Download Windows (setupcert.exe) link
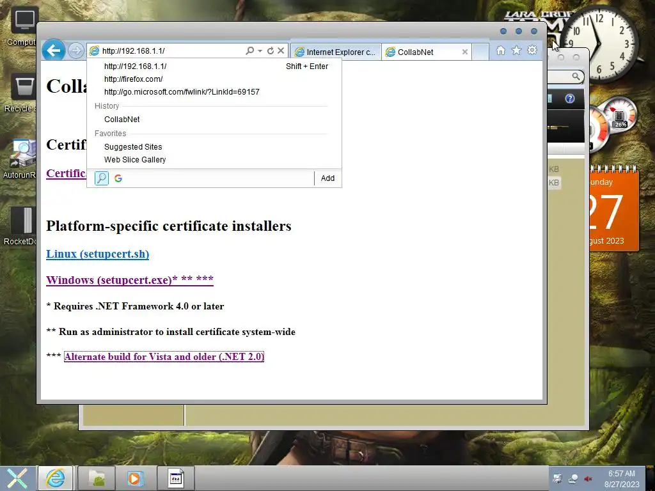655x491 pixels. click(x=129, y=280)
